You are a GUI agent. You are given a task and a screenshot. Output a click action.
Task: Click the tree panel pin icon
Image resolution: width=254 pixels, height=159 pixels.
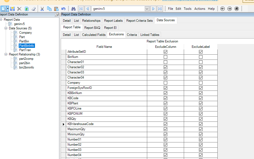pyautogui.click(x=57, y=15)
